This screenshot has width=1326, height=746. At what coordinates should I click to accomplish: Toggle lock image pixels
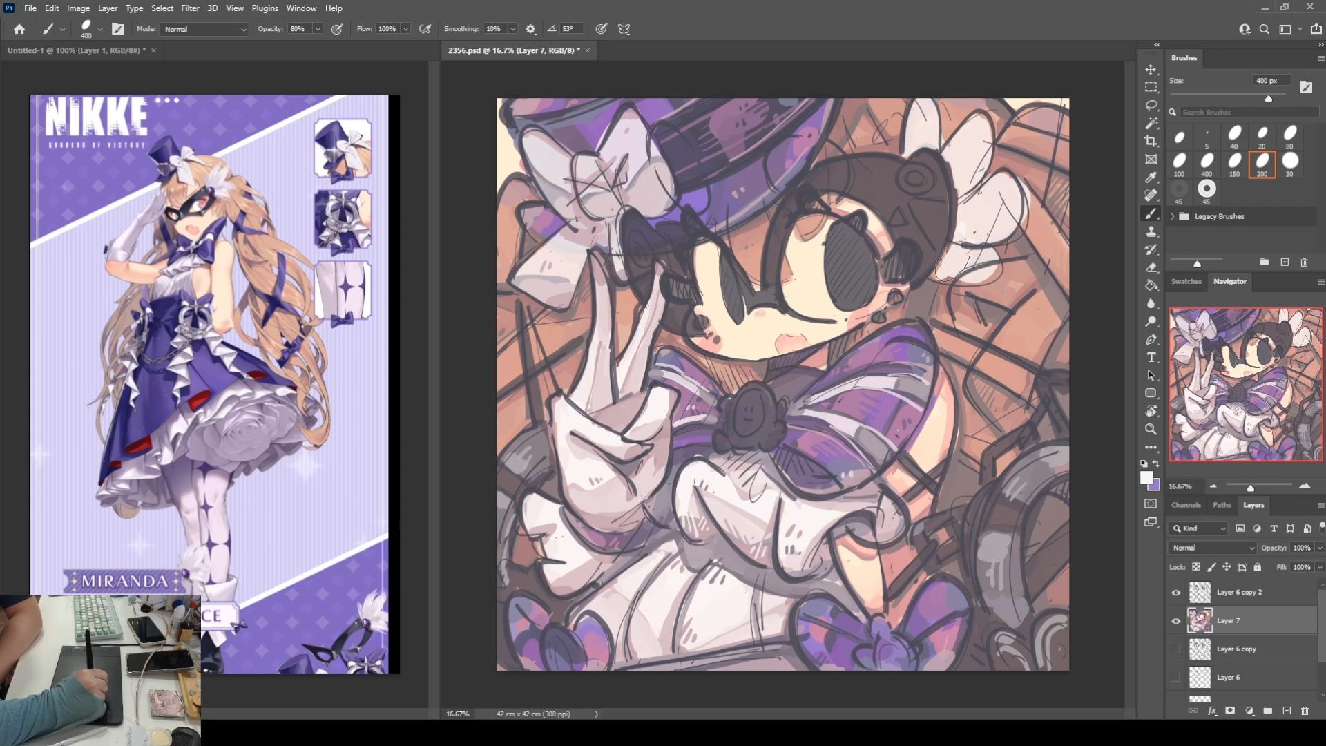click(x=1211, y=567)
